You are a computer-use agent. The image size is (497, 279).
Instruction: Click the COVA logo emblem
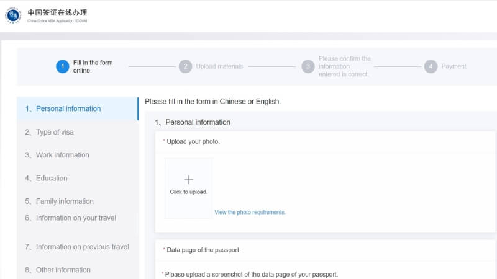point(13,15)
